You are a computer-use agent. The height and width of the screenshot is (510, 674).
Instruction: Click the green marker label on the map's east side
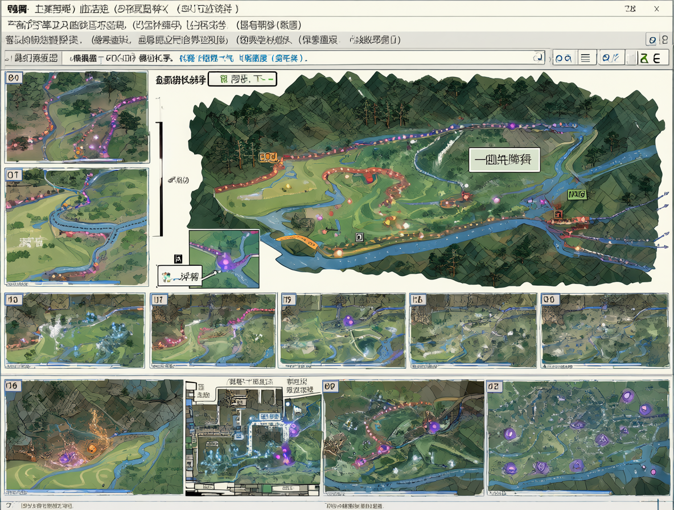pyautogui.click(x=577, y=195)
